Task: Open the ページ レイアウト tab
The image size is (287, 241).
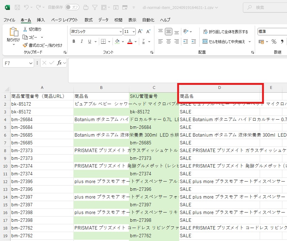Action: pos(64,20)
